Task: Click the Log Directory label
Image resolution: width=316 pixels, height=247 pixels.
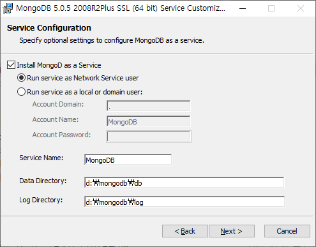Action: [x=41, y=200]
